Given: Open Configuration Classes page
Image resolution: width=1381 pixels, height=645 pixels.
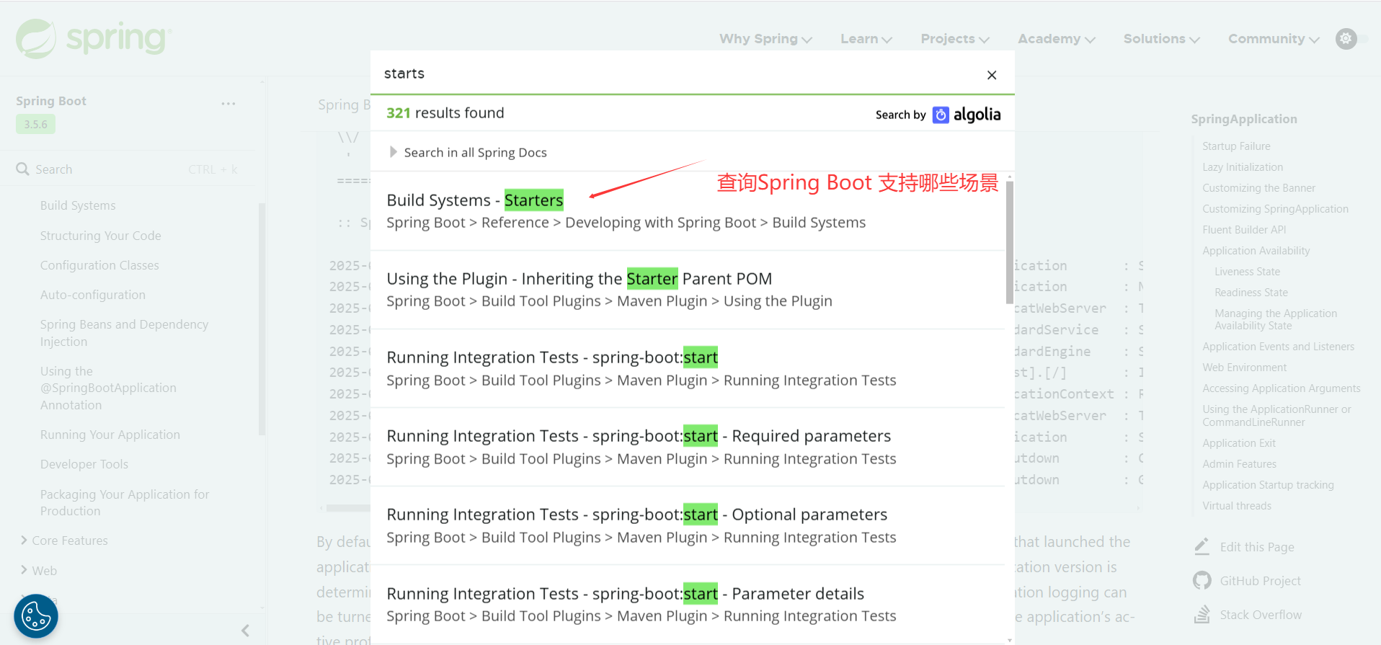Looking at the screenshot, I should 99,265.
